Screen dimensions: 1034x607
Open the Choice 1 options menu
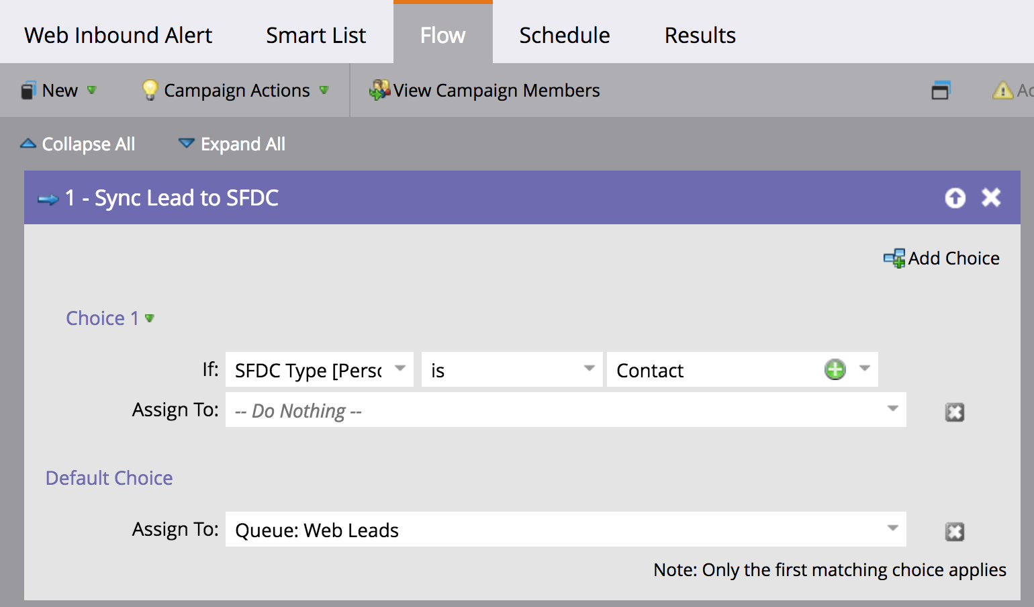coord(150,318)
